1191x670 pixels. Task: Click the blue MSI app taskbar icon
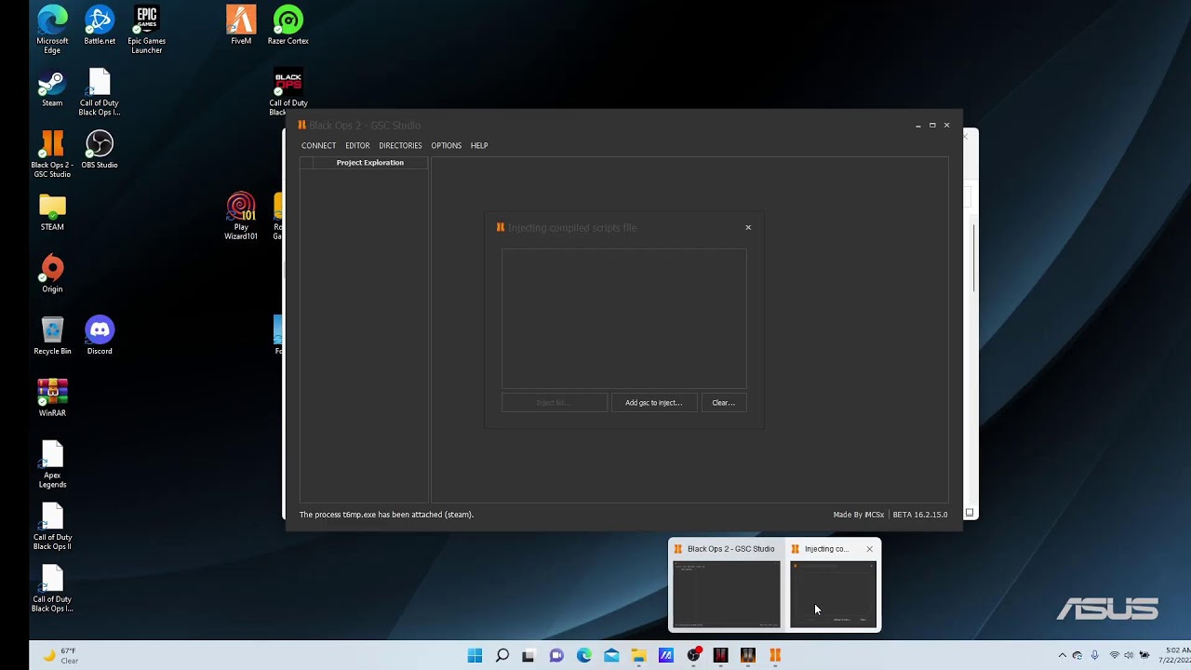[666, 655]
